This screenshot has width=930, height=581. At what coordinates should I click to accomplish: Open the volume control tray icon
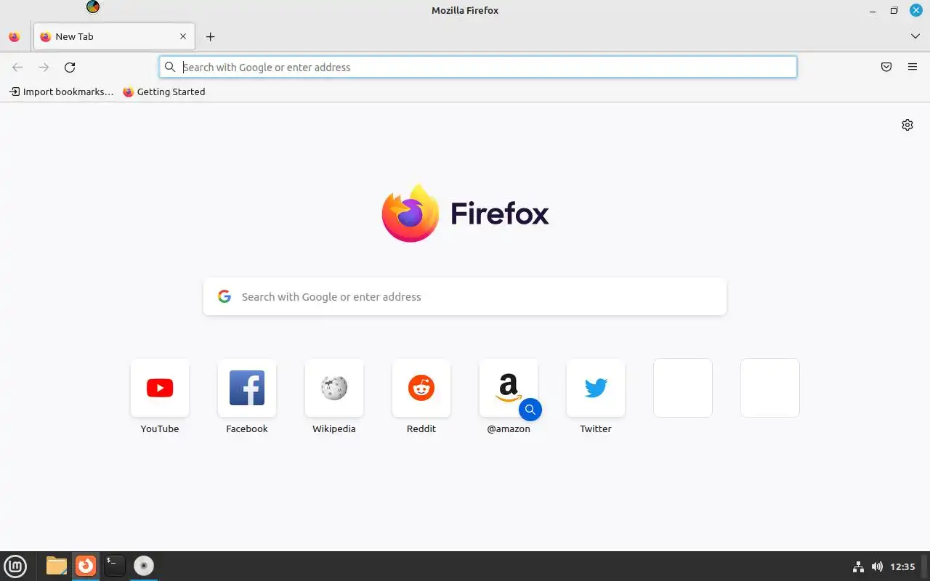pos(877,566)
